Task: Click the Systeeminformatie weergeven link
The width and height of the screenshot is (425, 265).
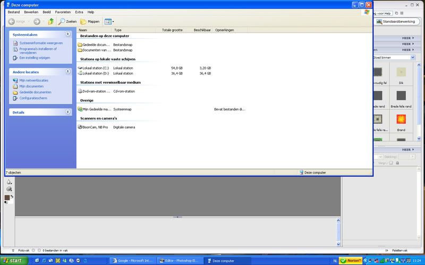Action: pos(41,43)
